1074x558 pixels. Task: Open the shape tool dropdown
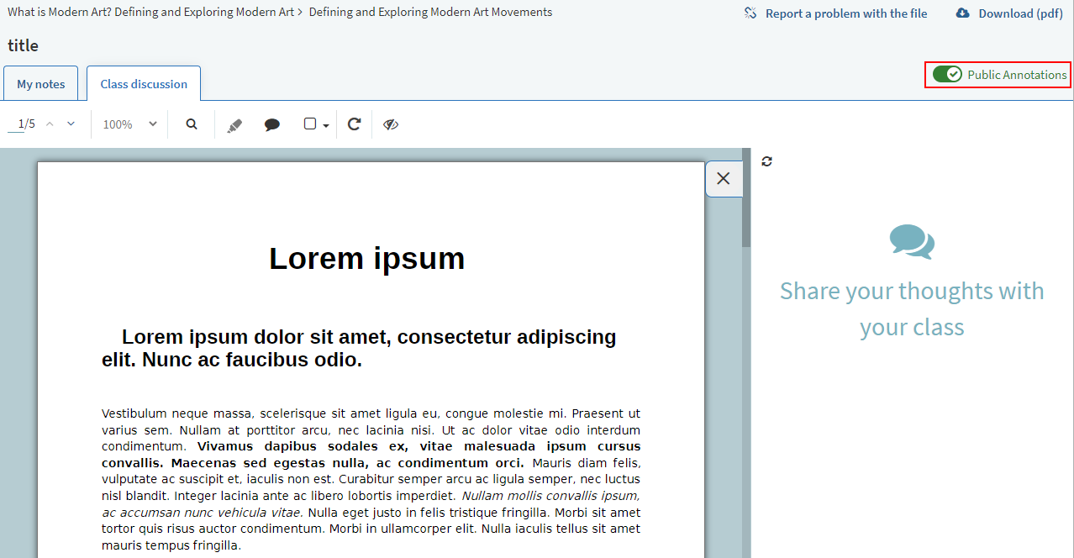(316, 124)
